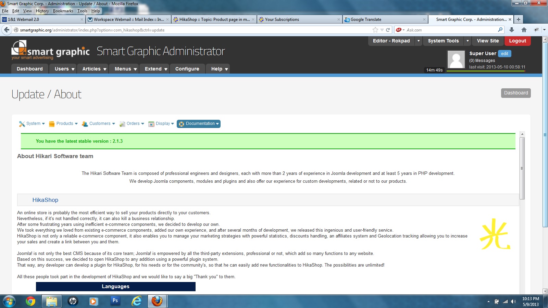Screen dimensions: 548x308
Task: Click the "About Hikari Software team" heading
Action: click(x=55, y=156)
